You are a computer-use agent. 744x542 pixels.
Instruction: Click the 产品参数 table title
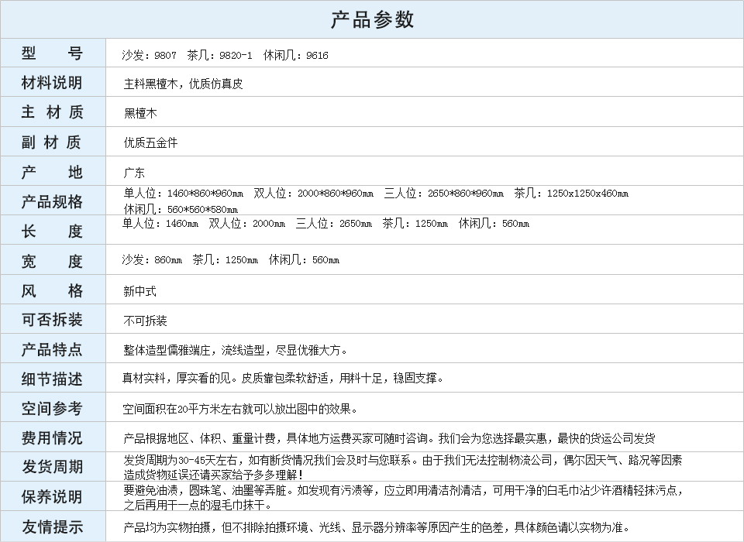pos(372,19)
